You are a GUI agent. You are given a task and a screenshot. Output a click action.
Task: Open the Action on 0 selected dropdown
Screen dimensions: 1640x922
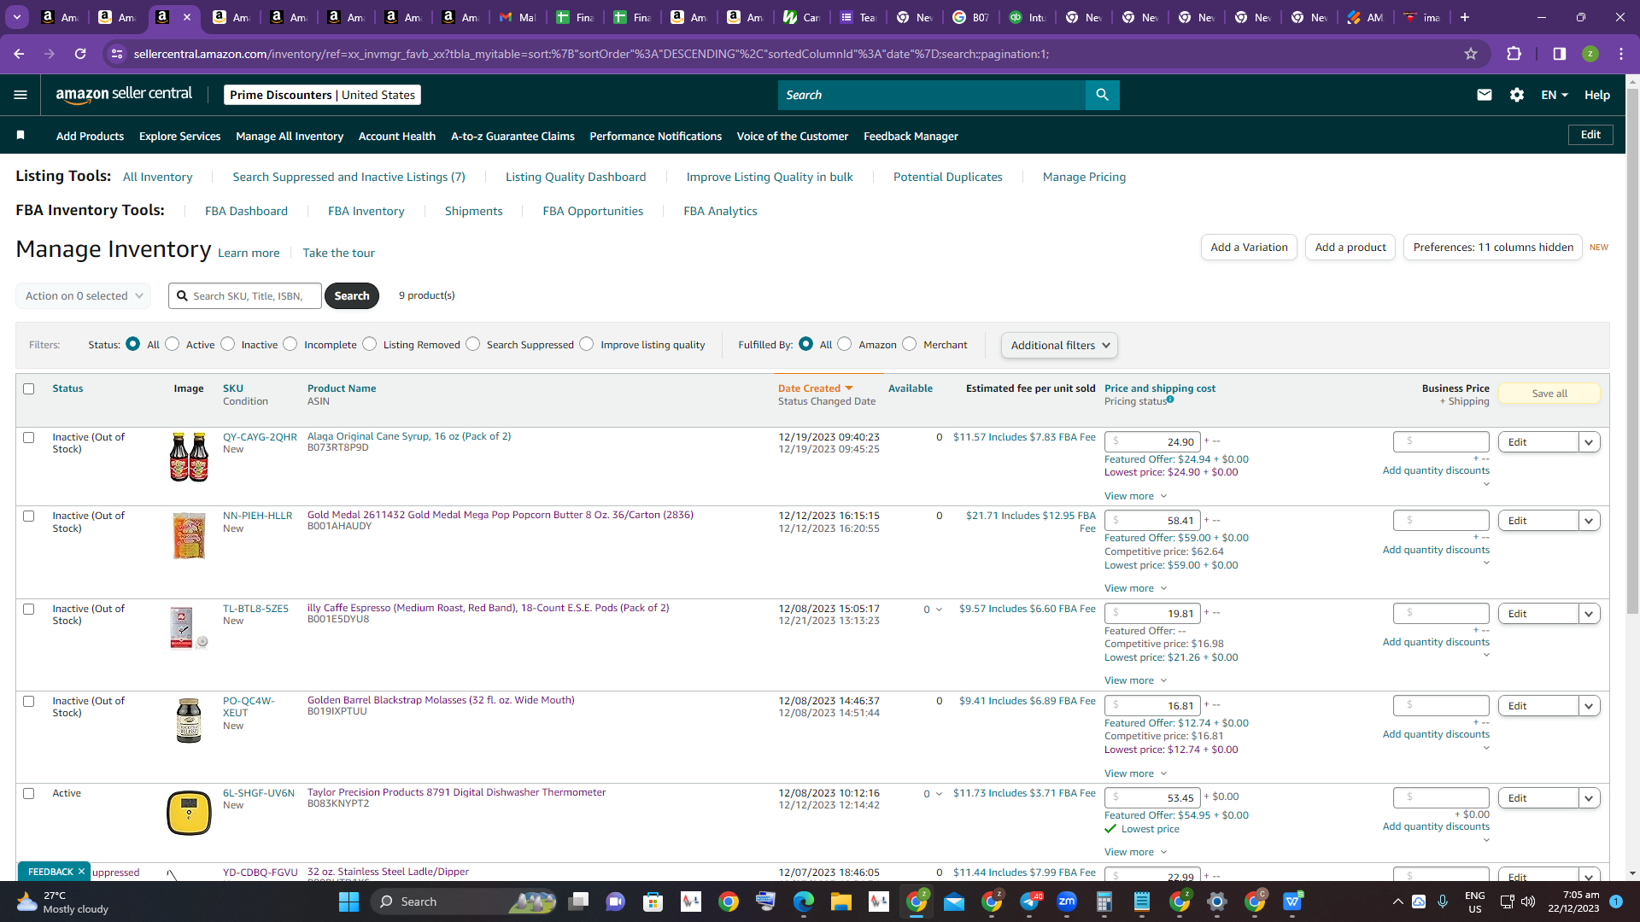tap(84, 295)
